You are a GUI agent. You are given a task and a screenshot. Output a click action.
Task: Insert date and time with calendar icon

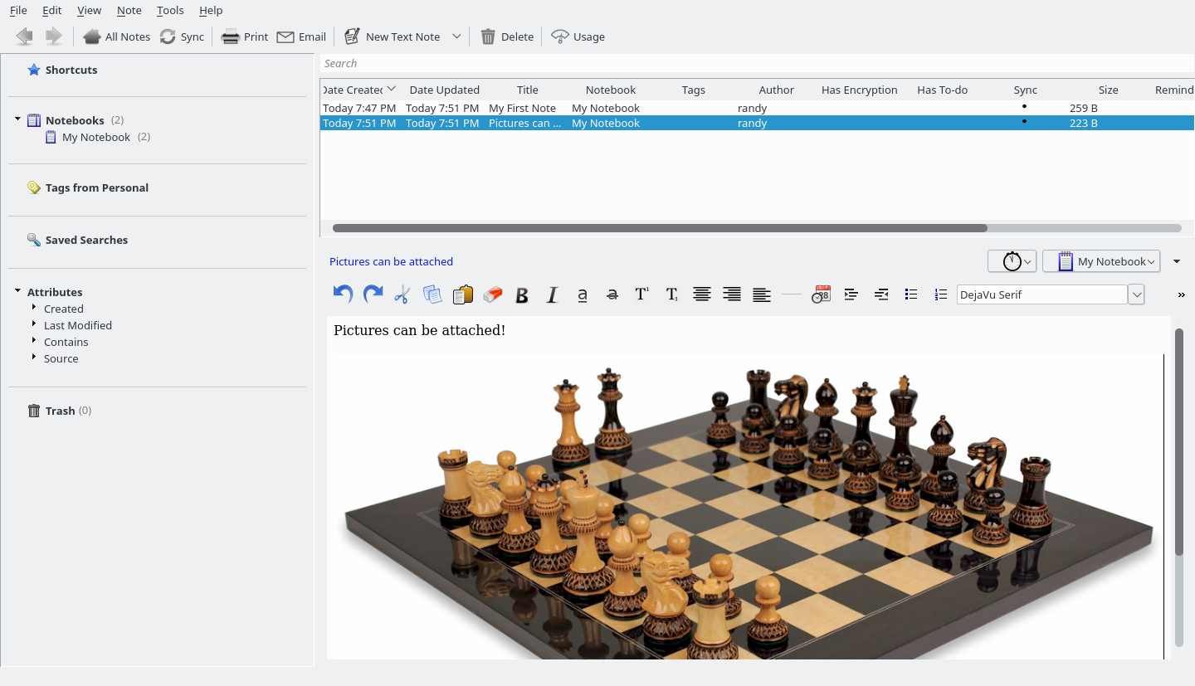click(x=821, y=294)
